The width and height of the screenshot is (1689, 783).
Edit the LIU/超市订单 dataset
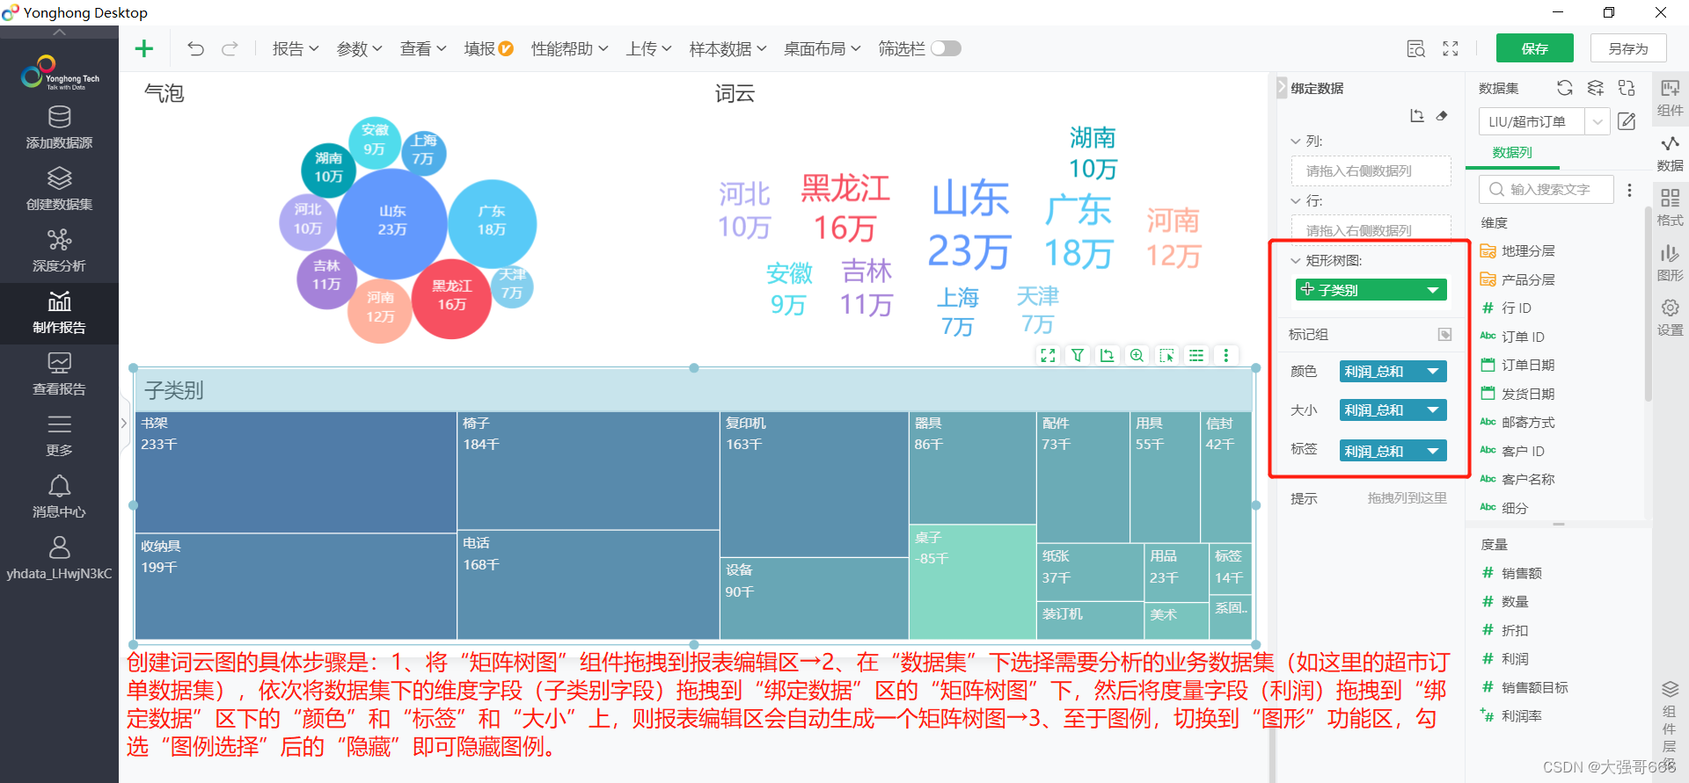pos(1627,121)
